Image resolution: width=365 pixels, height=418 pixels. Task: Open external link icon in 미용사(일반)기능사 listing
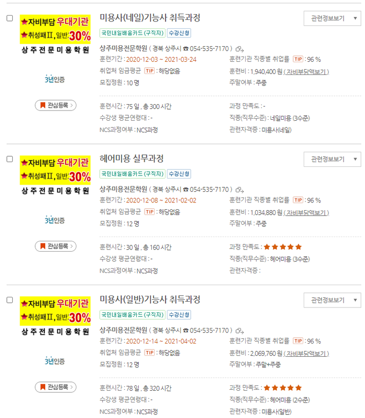[240, 331]
